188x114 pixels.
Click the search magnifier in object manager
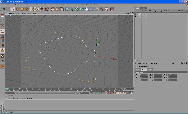pyautogui.click(x=179, y=11)
